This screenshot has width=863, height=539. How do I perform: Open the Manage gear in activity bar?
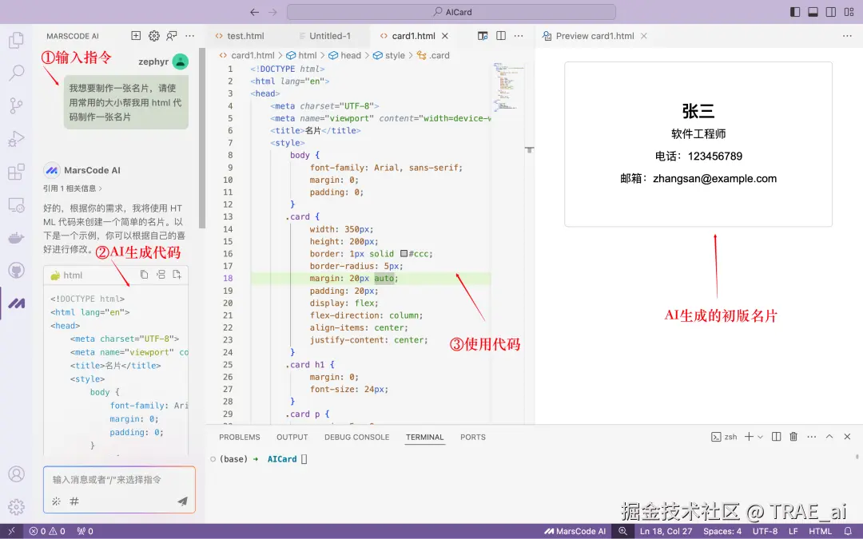click(x=17, y=506)
